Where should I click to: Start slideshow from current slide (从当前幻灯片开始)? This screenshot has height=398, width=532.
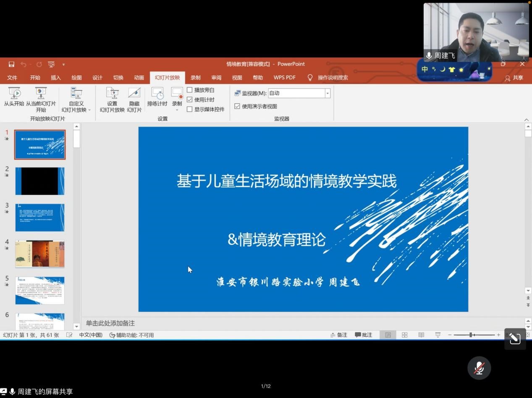click(x=41, y=97)
